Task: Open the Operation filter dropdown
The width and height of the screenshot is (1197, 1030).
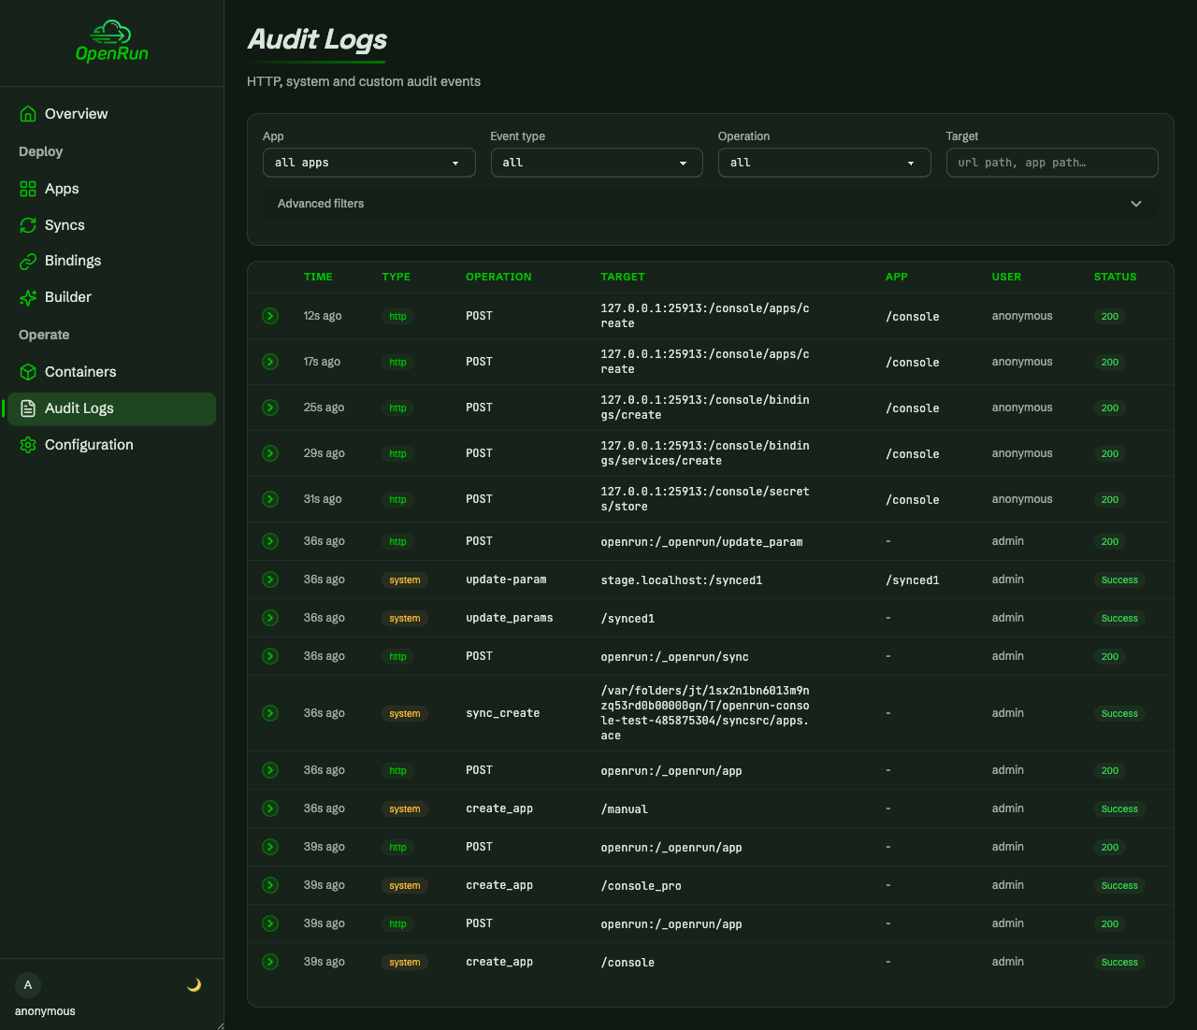Action: coord(824,163)
